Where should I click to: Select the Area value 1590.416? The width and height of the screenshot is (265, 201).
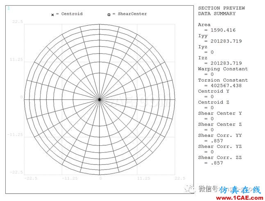tap(223, 30)
